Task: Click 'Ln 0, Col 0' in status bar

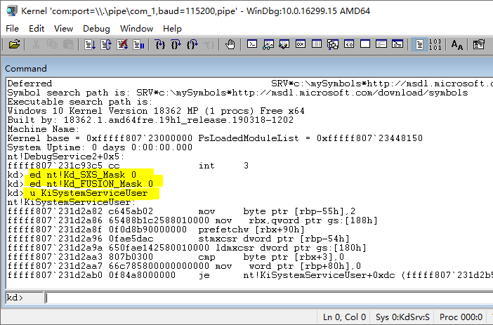Action: coord(344,317)
